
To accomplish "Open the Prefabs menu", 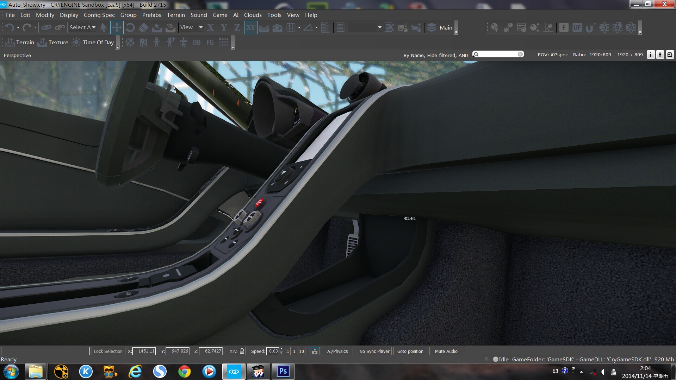I will (x=151, y=15).
